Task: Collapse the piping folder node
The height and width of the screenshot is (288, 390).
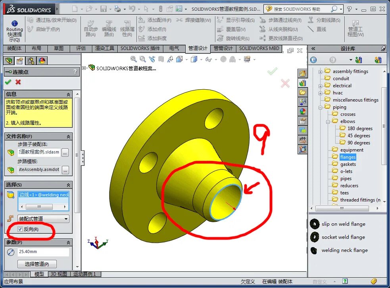Action: pos(320,108)
